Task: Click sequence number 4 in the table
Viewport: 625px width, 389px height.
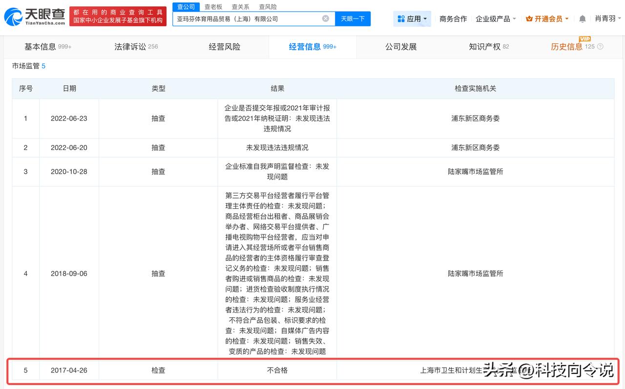Action: click(26, 273)
